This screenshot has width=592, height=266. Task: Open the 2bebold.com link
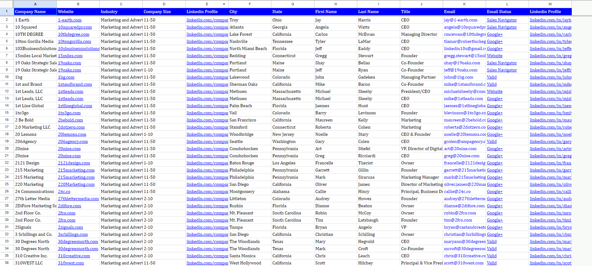(70, 120)
